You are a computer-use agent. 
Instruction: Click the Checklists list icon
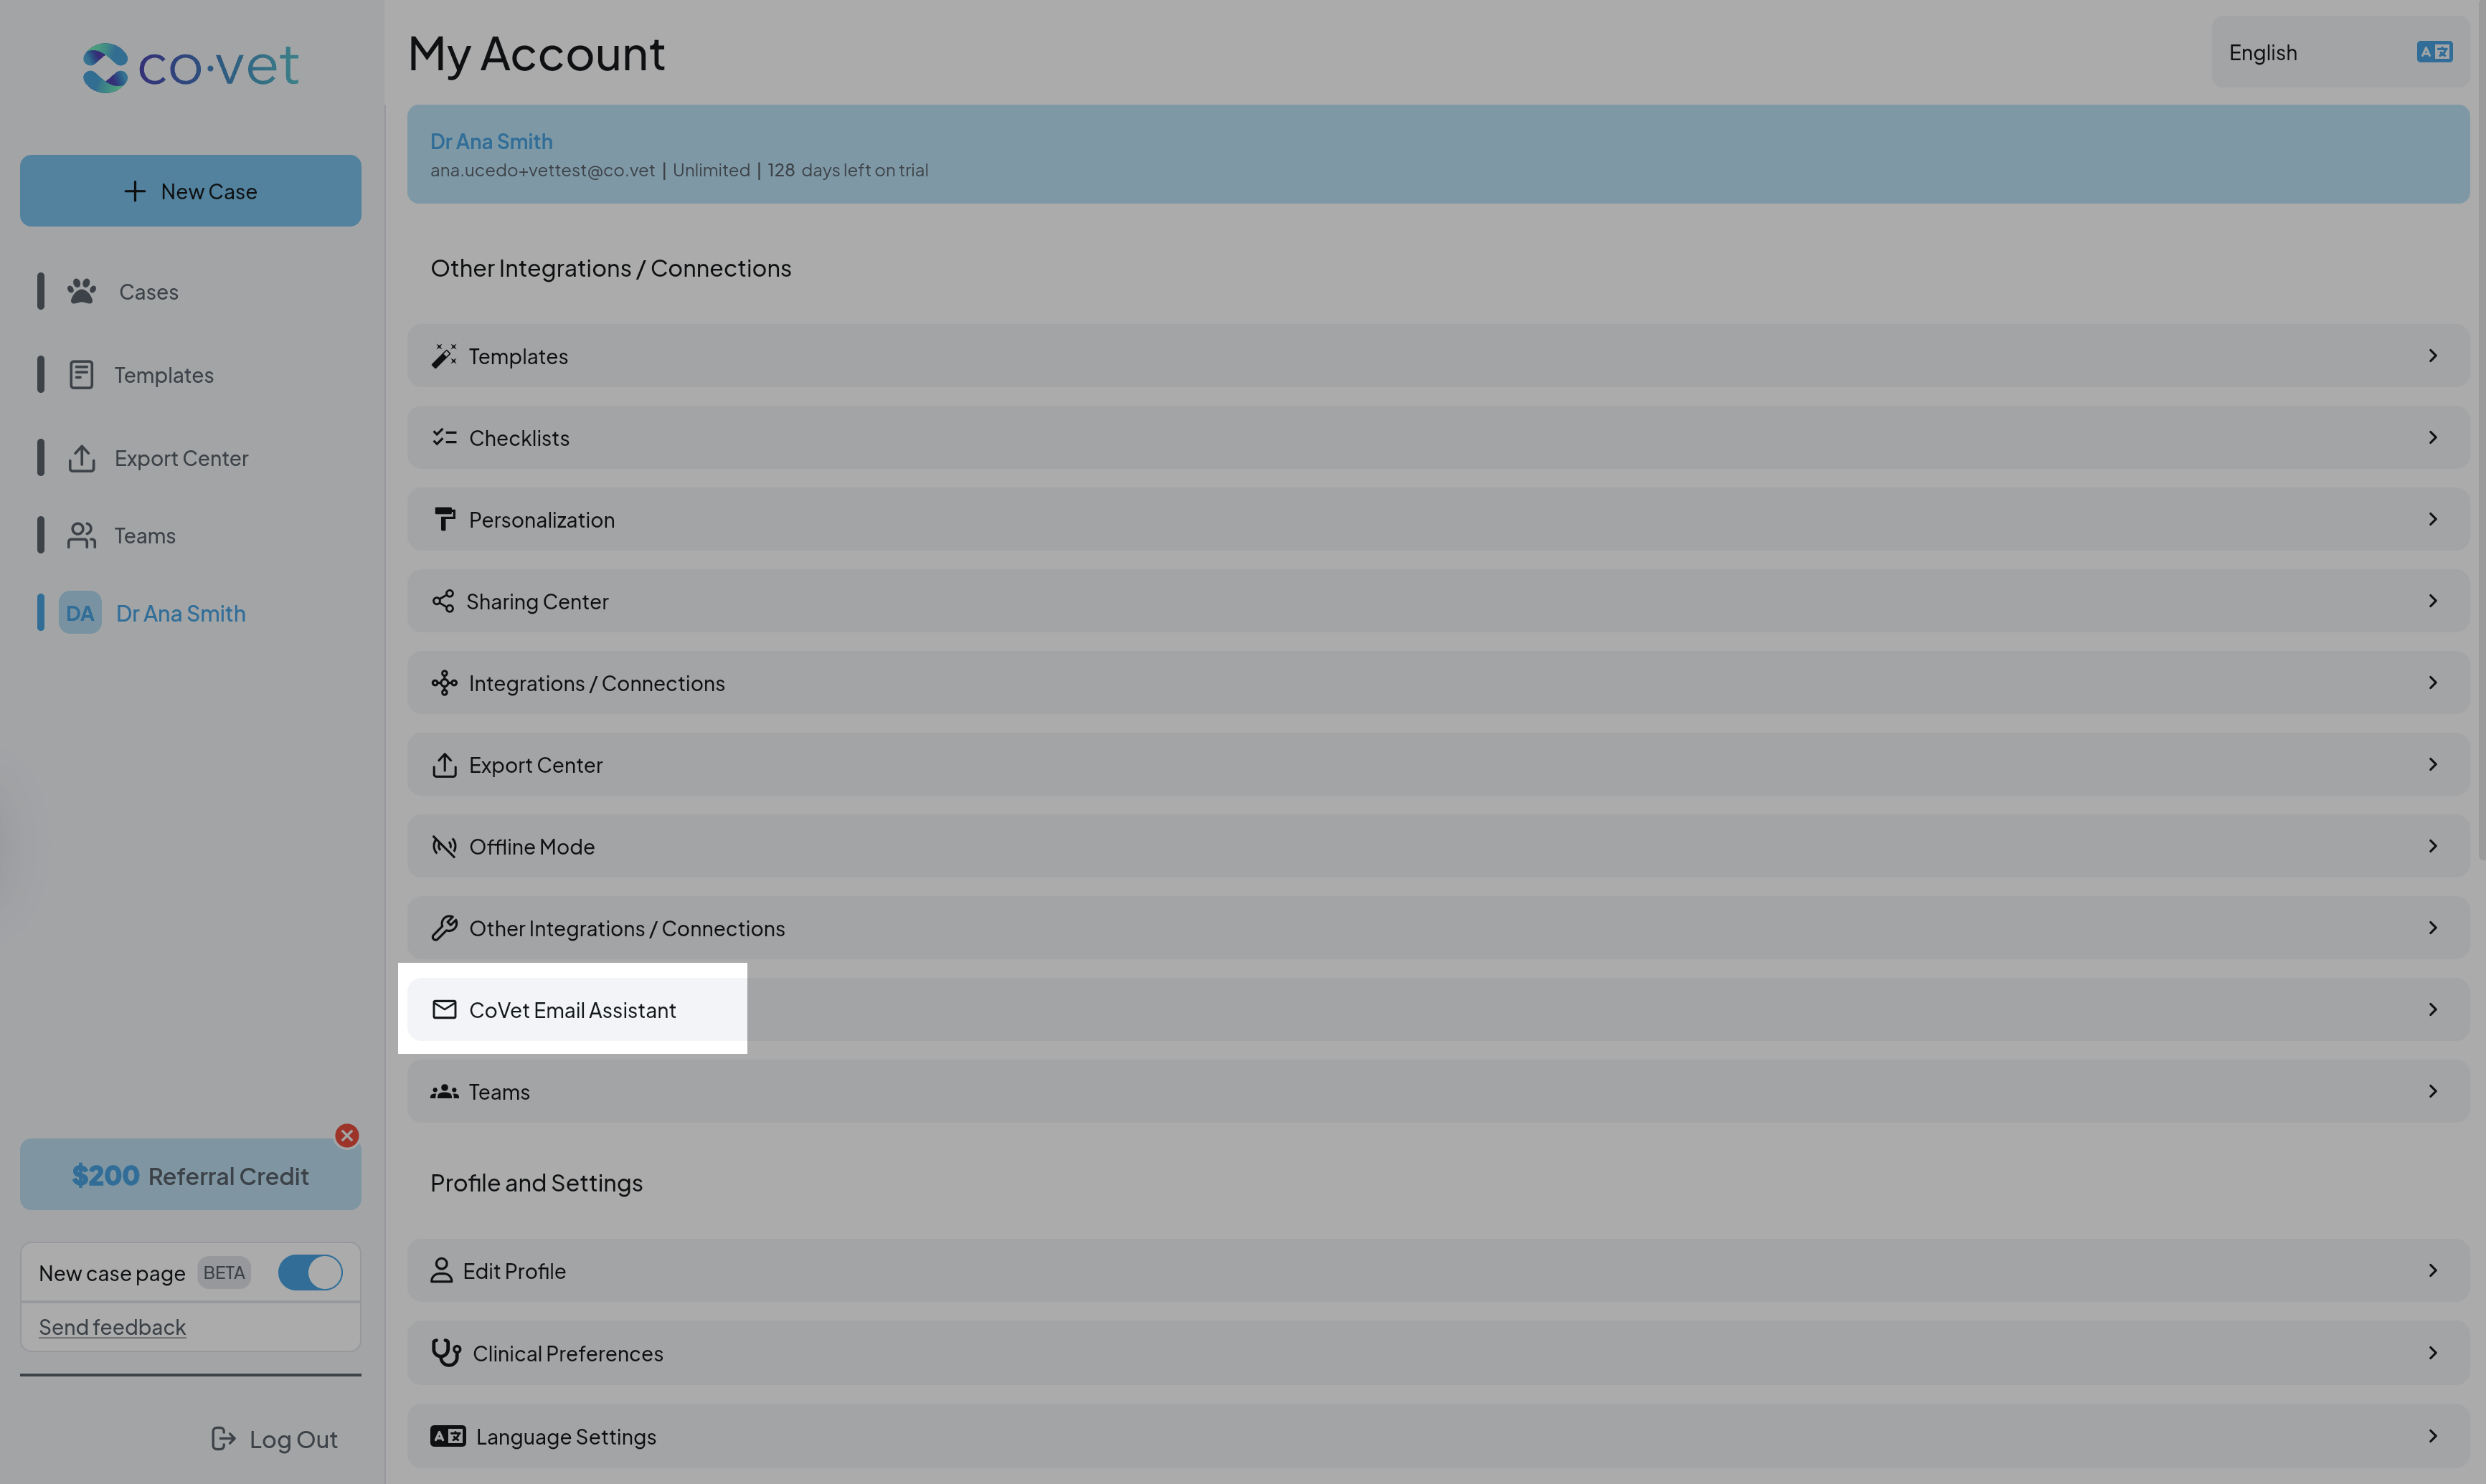[x=444, y=437]
